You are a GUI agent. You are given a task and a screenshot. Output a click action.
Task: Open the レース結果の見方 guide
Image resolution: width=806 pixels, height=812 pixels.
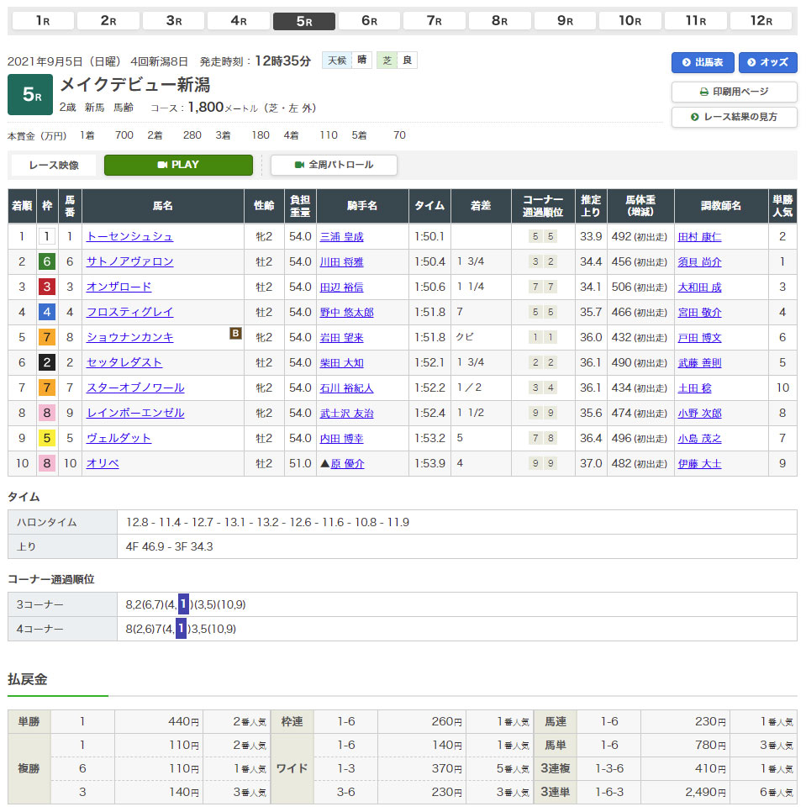[x=734, y=117]
